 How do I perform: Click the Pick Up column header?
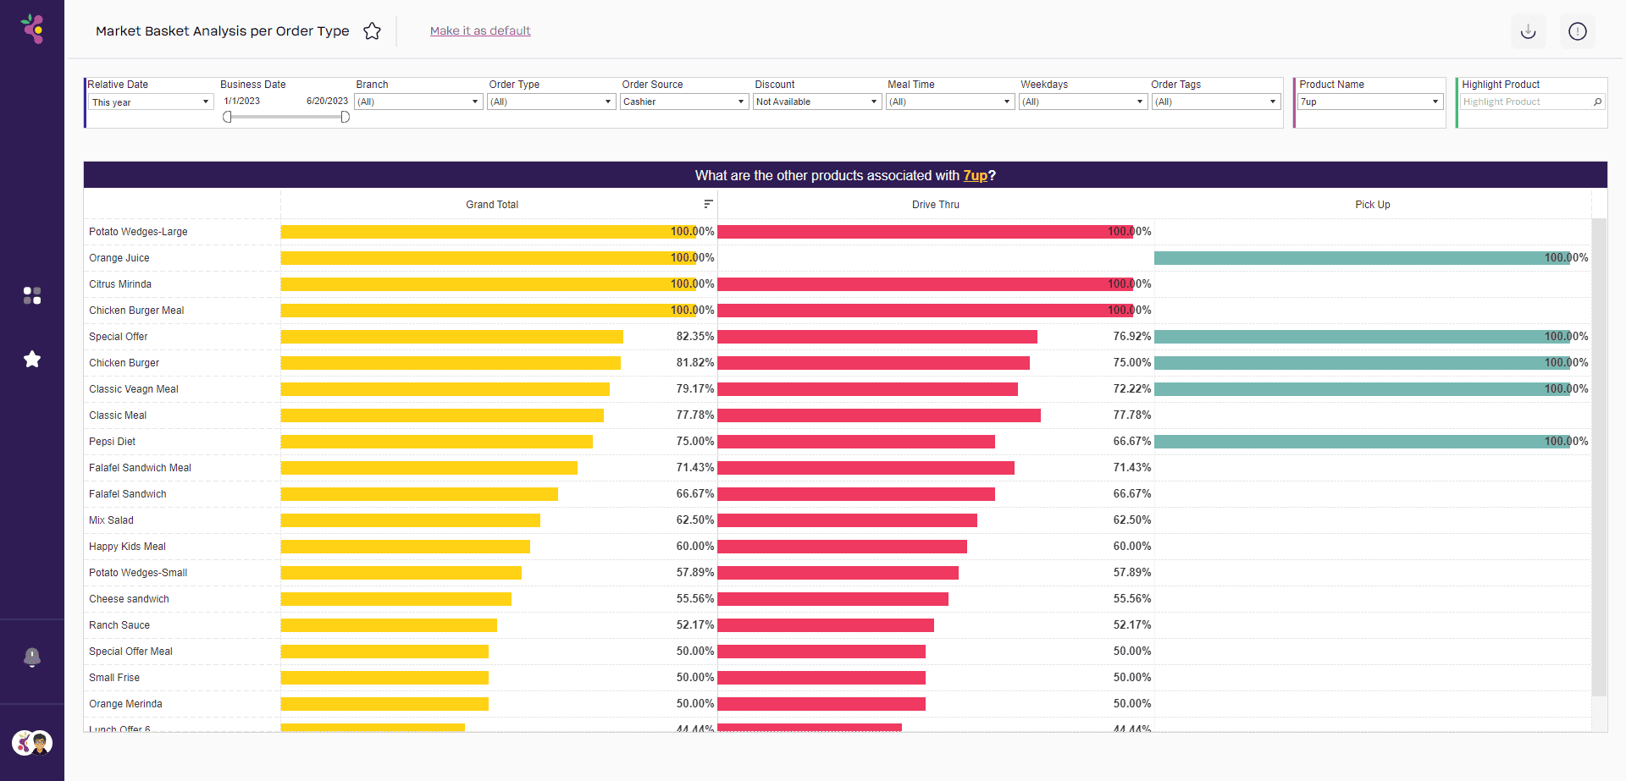[1372, 205]
